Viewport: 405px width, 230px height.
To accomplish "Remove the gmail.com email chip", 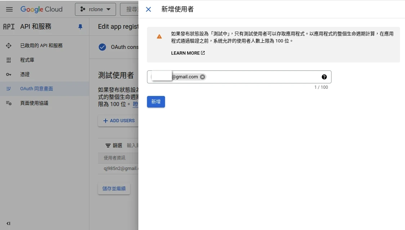I will click(202, 77).
